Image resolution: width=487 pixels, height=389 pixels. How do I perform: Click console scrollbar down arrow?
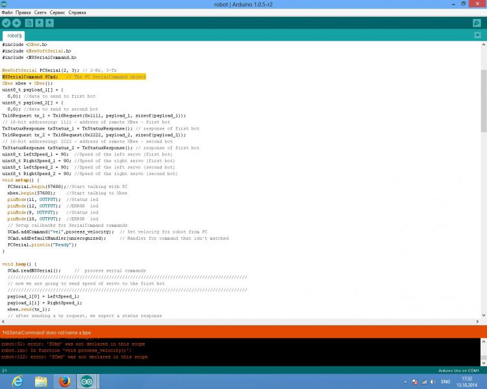(484, 362)
